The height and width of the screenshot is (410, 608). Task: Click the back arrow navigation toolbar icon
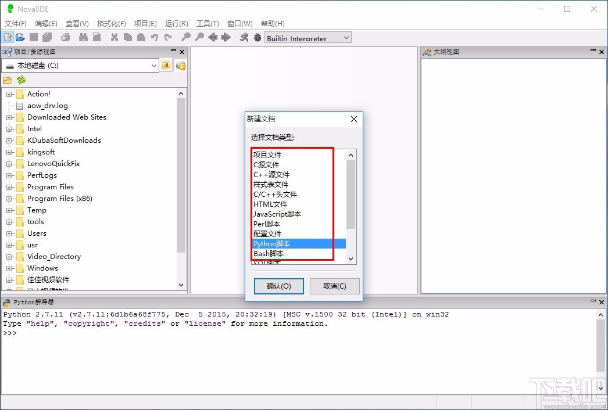[x=213, y=38]
